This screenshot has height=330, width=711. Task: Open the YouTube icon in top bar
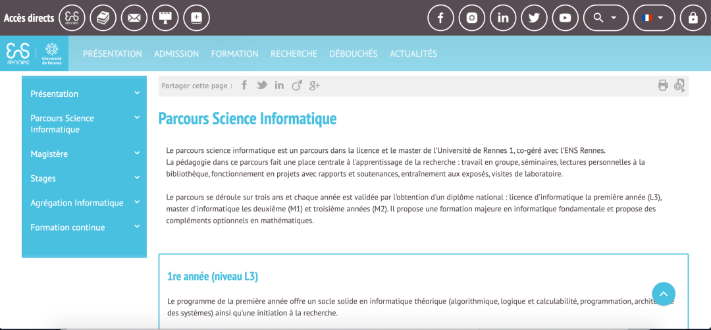565,18
